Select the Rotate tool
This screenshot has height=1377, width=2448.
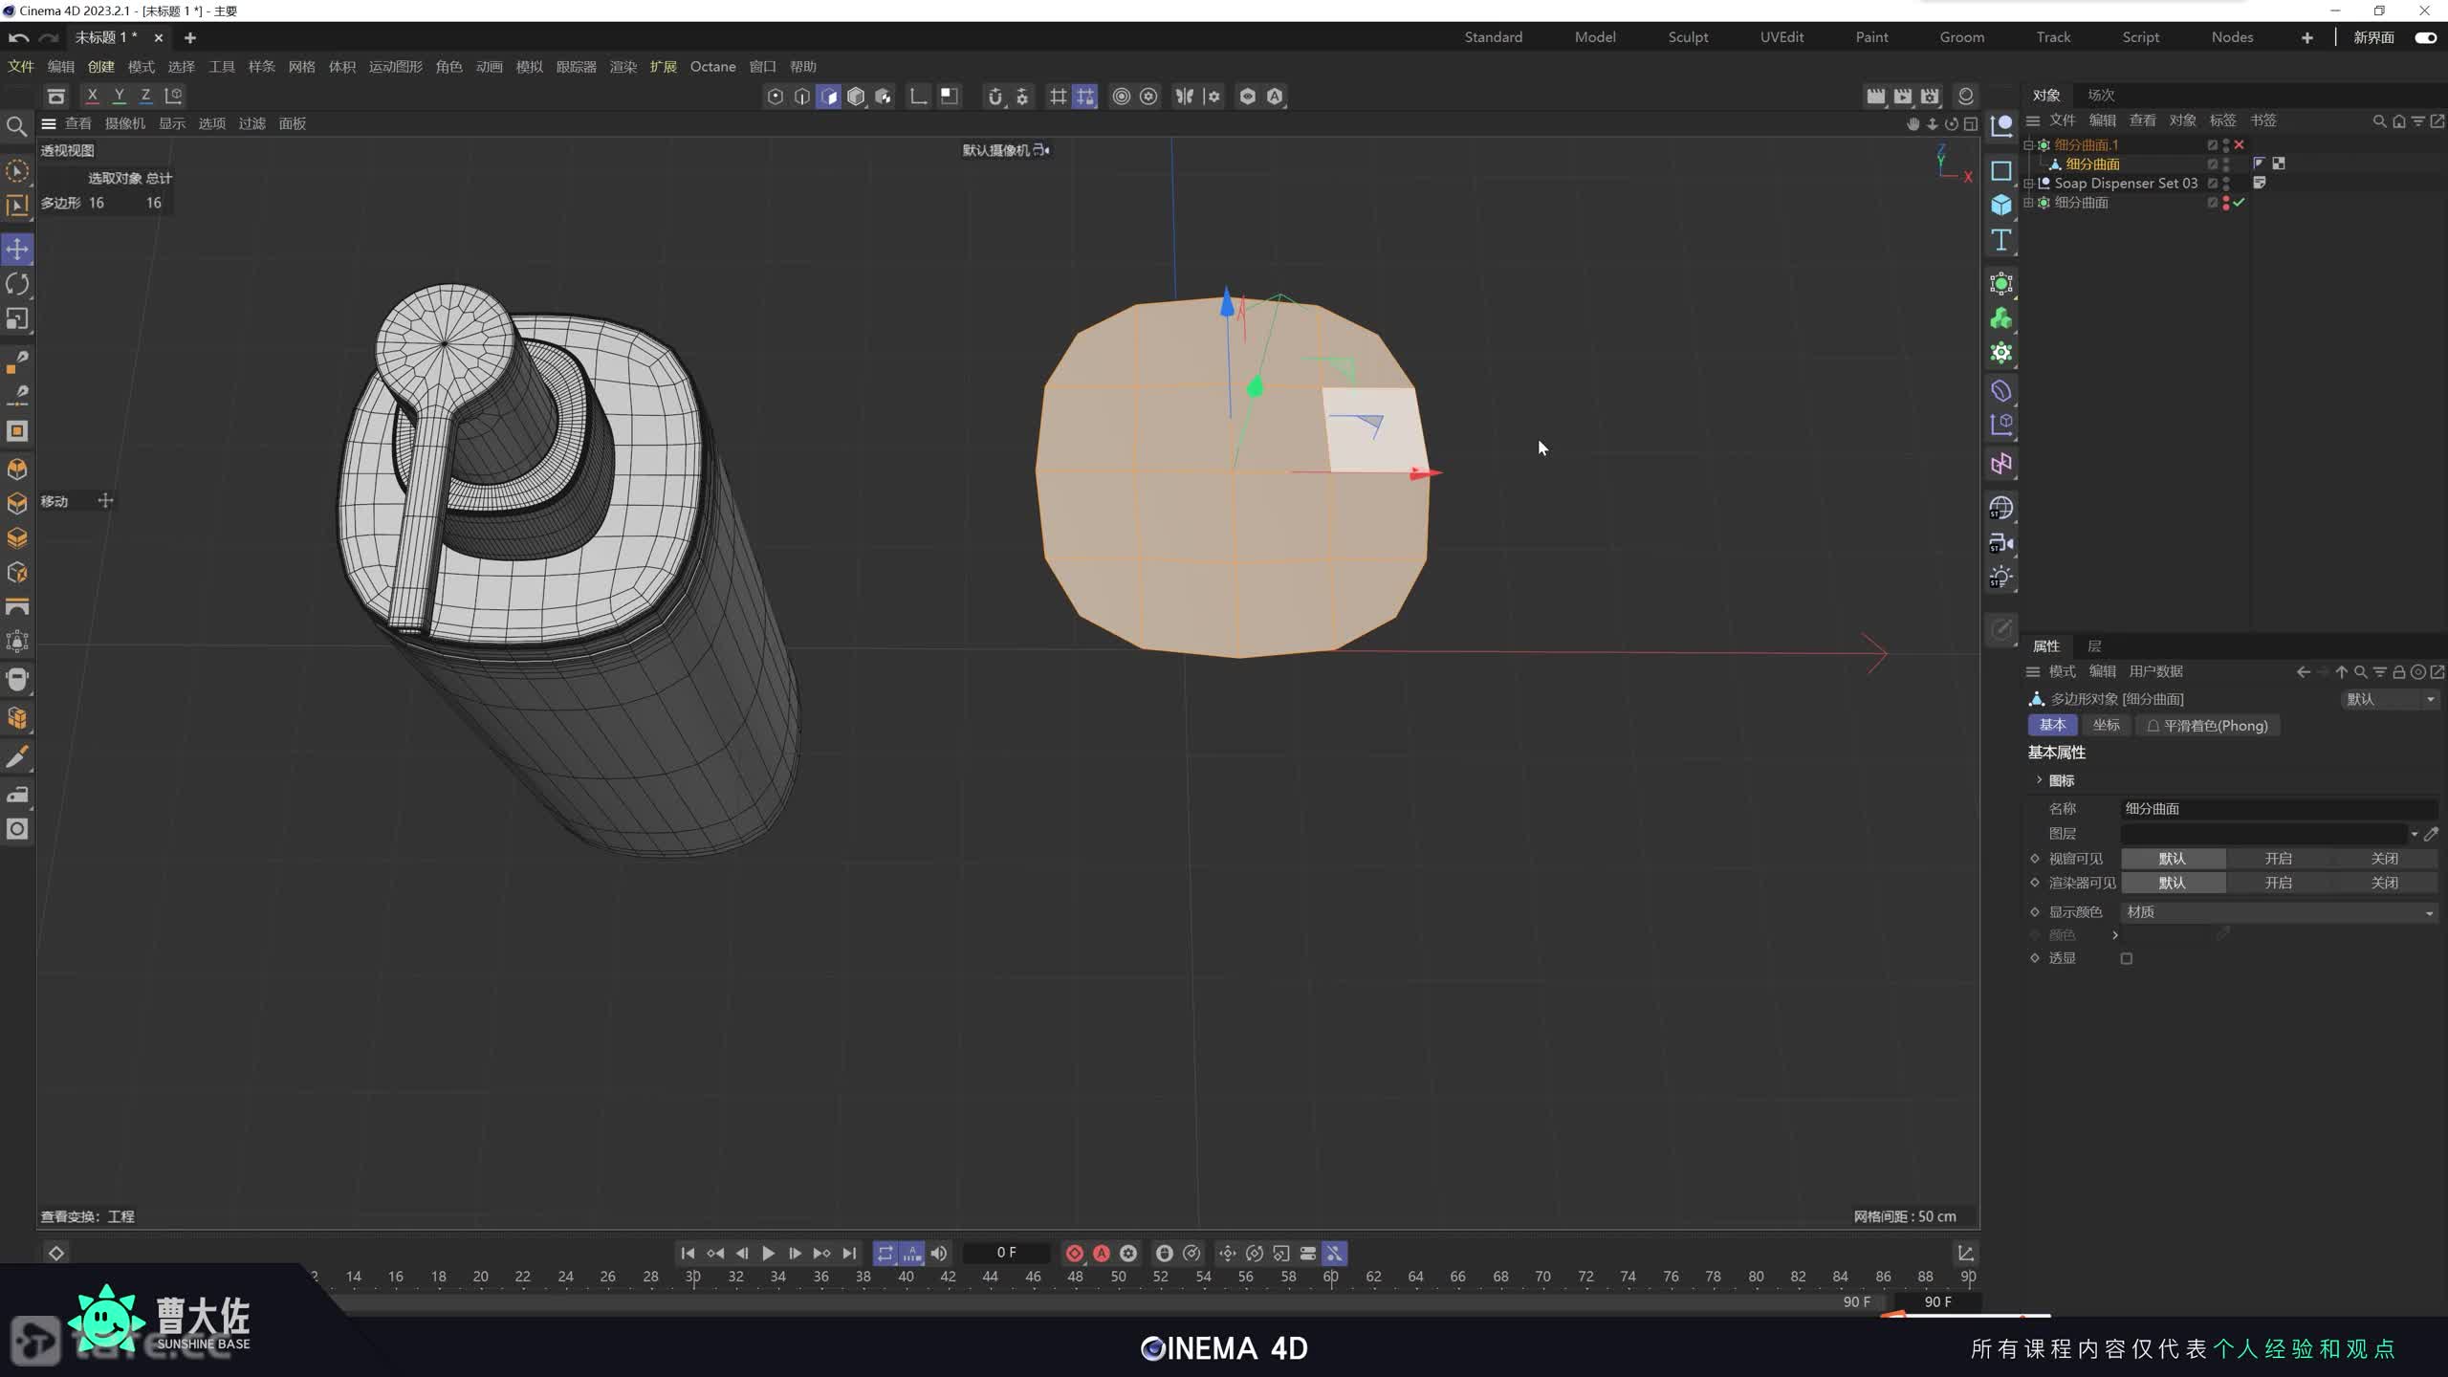[17, 284]
